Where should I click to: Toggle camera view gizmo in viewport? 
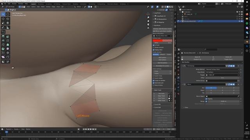pos(148,24)
